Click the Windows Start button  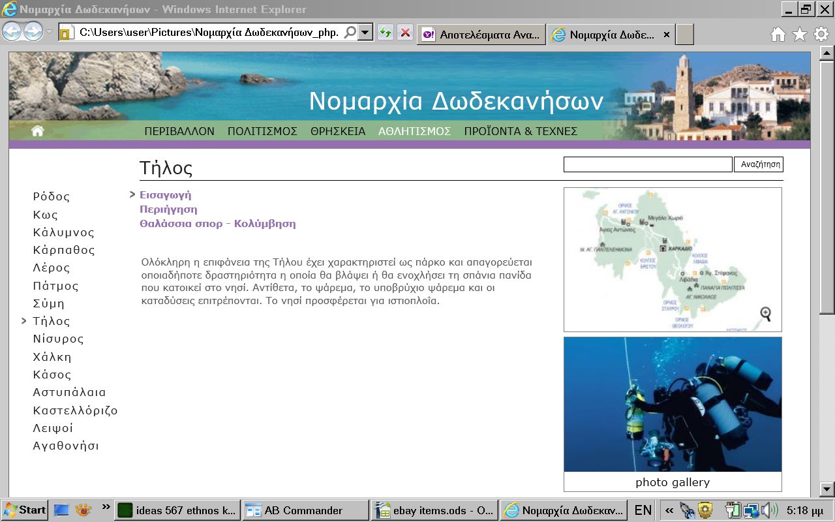pyautogui.click(x=24, y=510)
